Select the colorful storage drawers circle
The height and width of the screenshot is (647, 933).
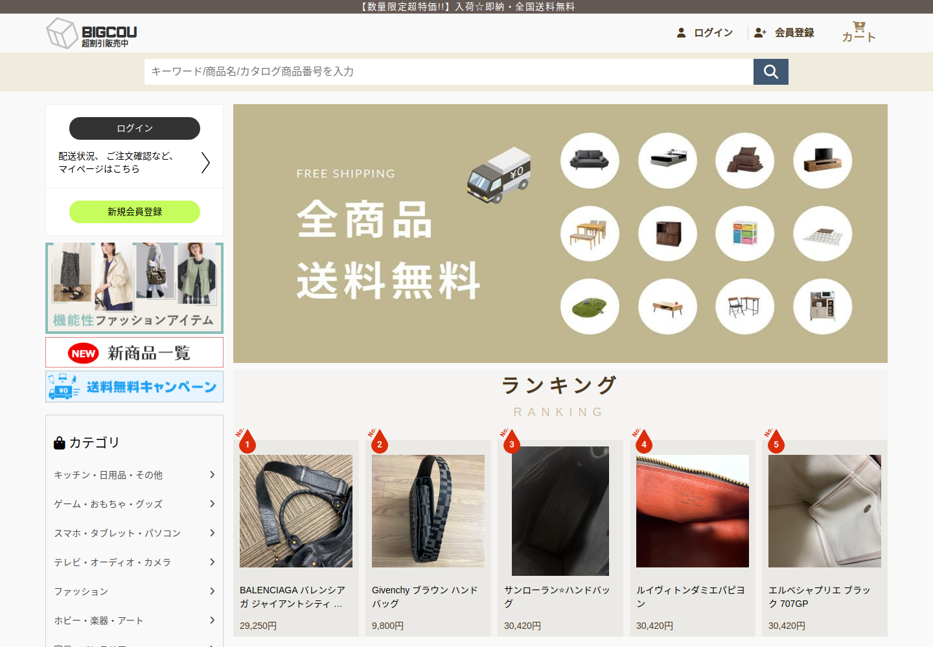point(744,234)
